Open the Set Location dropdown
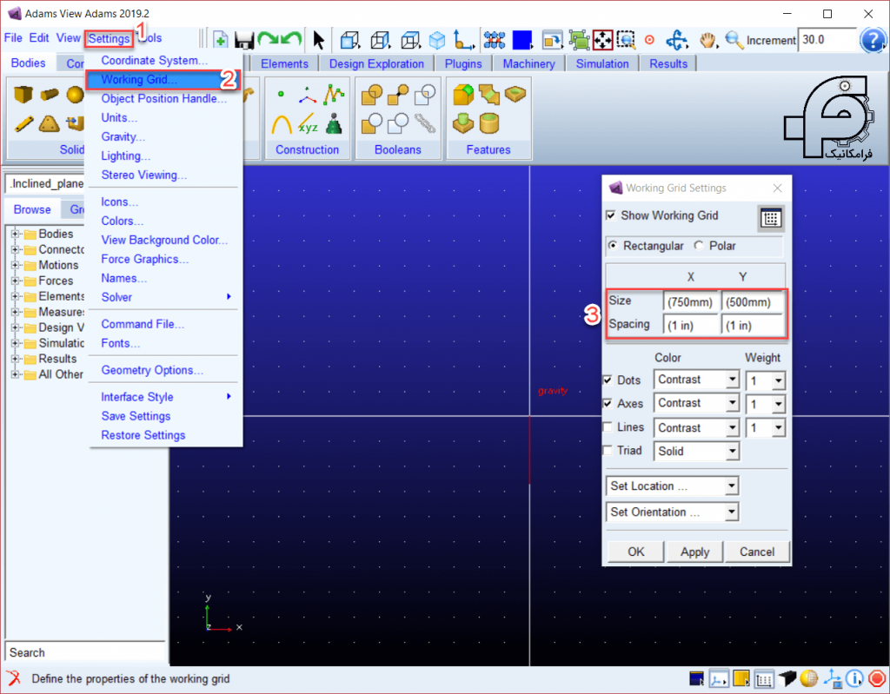This screenshot has height=694, width=890. [x=673, y=486]
